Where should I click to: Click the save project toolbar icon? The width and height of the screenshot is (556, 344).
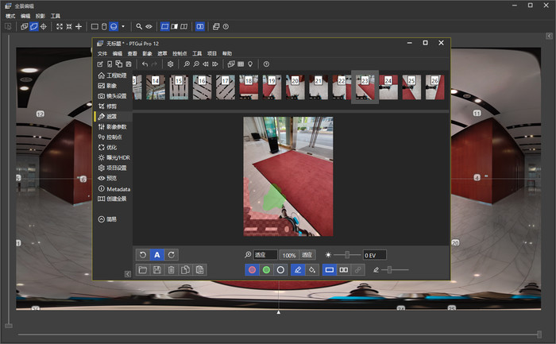click(x=129, y=64)
